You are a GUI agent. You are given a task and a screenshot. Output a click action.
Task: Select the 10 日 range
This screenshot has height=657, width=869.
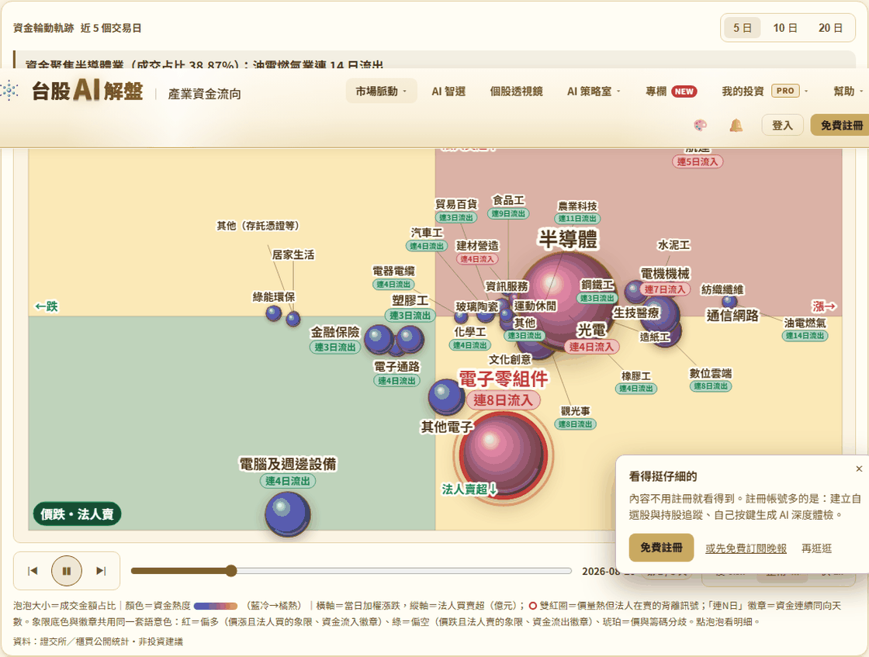coord(785,28)
